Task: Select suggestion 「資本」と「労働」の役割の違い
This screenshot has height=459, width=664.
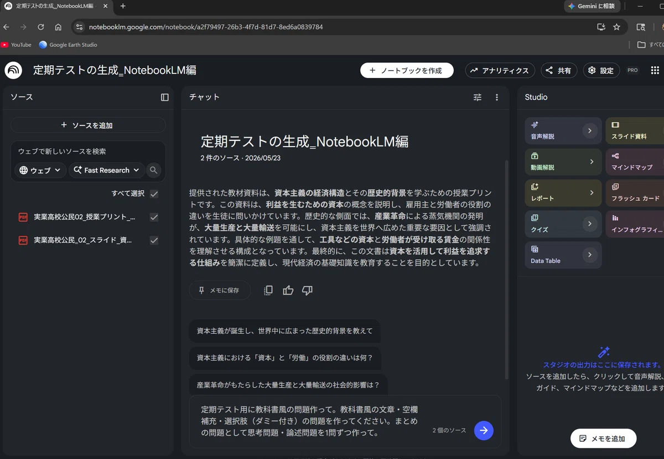Action: click(x=284, y=357)
